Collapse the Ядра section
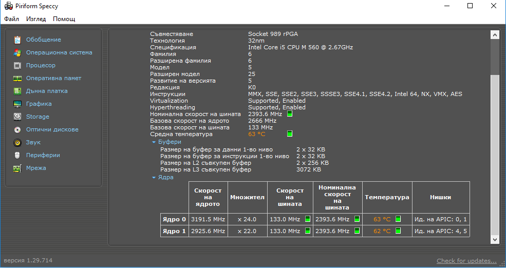Screen dimensions: 506x268 [154, 177]
